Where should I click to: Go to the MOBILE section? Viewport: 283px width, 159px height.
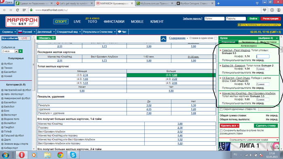137,22
